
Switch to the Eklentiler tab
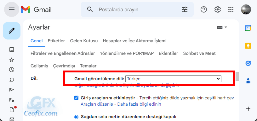[168, 53]
